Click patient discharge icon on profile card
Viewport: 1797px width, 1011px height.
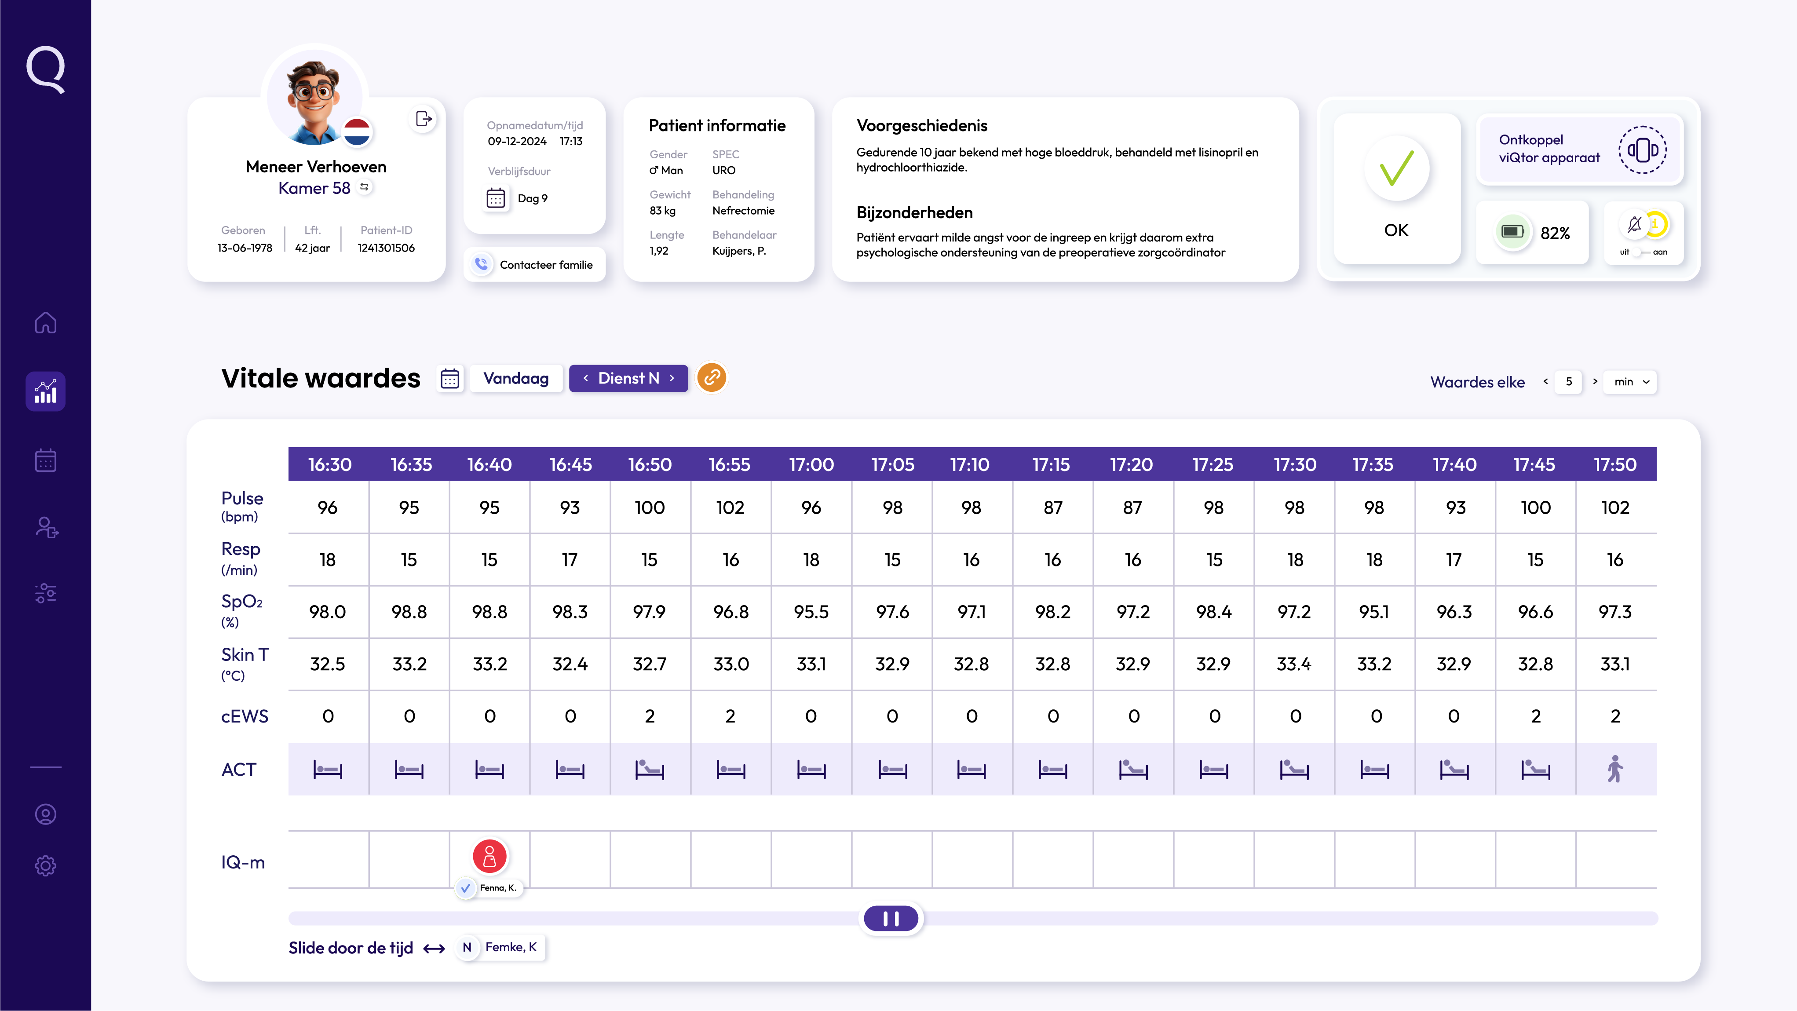coord(424,119)
